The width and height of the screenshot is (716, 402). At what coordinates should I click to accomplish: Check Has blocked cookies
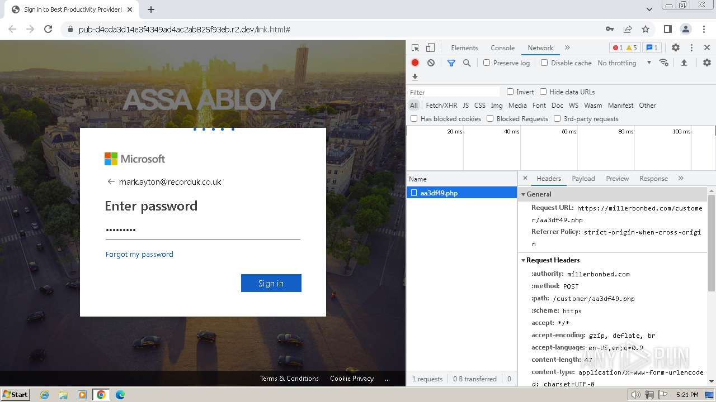pyautogui.click(x=414, y=118)
